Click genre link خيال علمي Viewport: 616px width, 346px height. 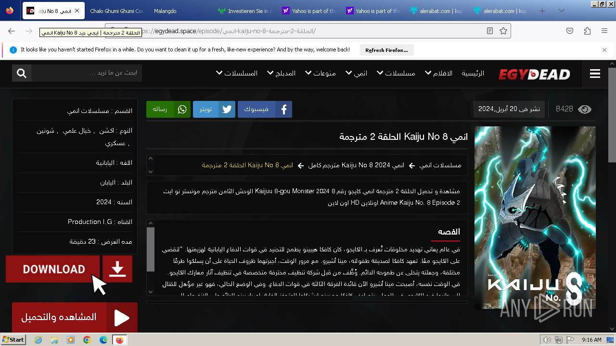pos(77,131)
